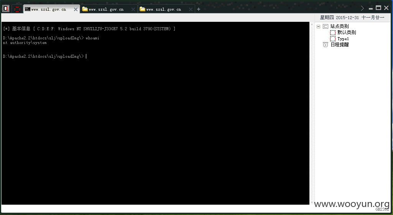Open the first black square icon tab
This screenshot has height=215, width=393.
pos(6,9)
